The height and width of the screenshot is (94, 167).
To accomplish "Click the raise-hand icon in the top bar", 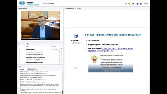I will pos(126,4).
